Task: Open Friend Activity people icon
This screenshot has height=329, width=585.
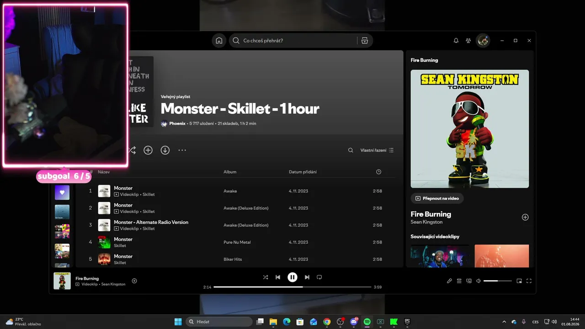Action: coord(468,41)
